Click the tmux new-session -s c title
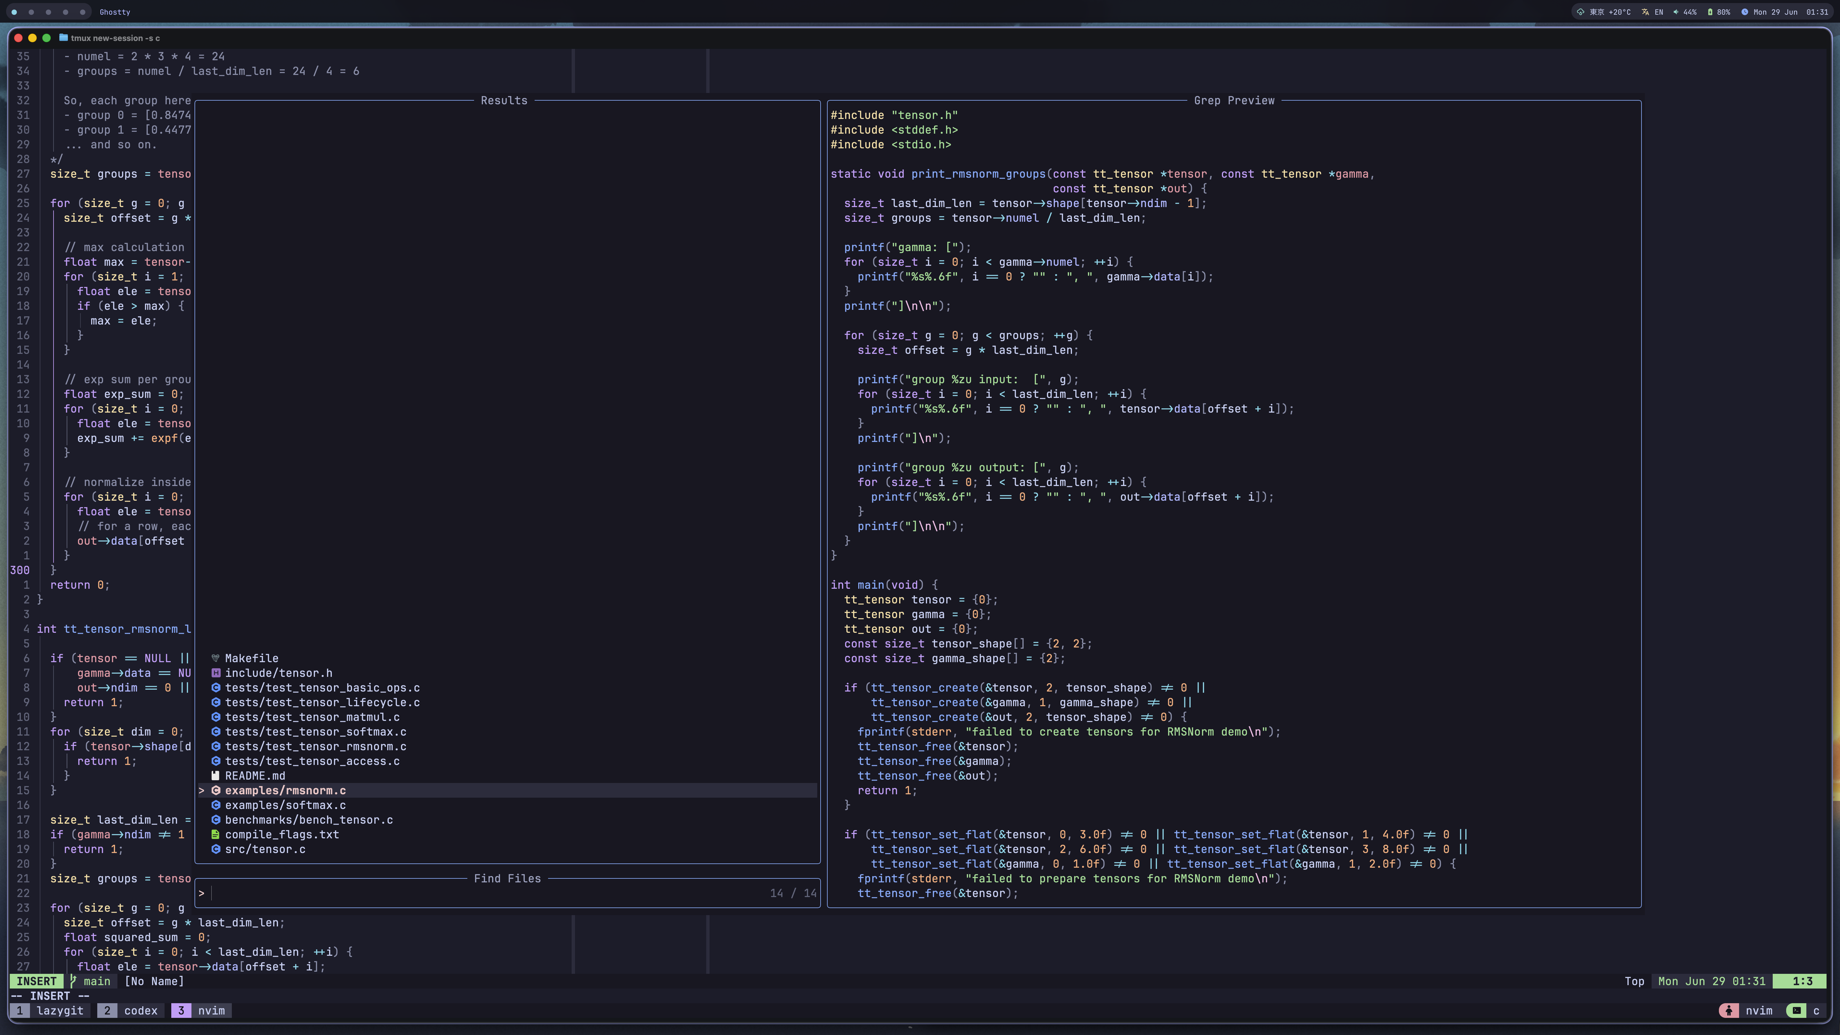The width and height of the screenshot is (1840, 1035). pyautogui.click(x=115, y=38)
